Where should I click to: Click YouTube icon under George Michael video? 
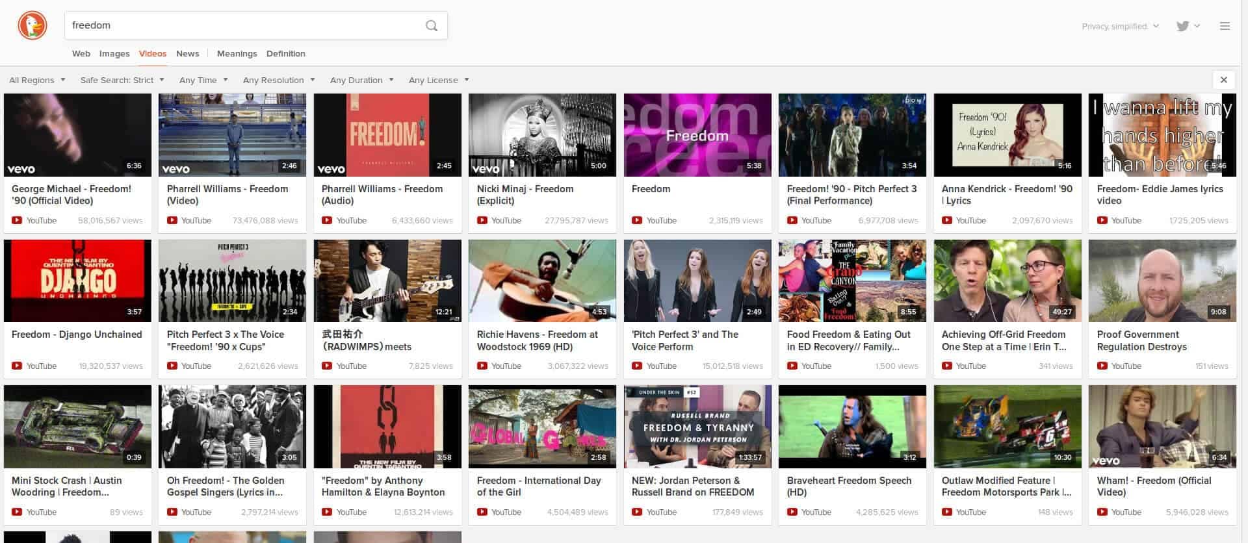click(x=17, y=221)
